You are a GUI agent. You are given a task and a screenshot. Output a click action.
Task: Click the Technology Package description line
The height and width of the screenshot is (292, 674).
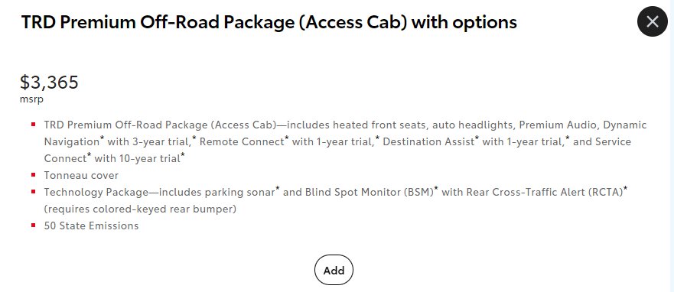336,200
